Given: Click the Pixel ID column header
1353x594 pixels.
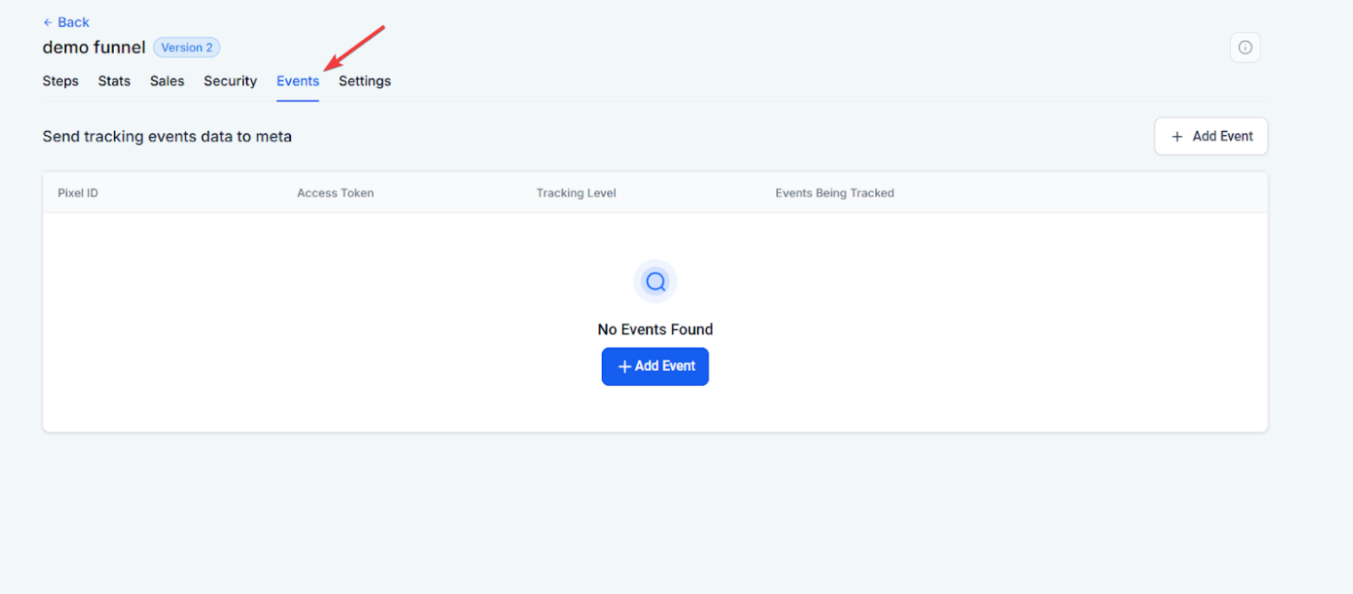Looking at the screenshot, I should pos(78,193).
